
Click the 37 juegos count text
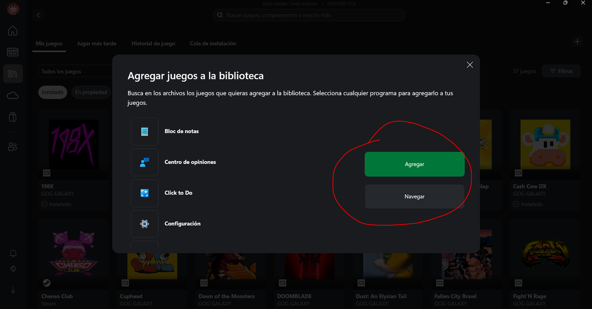(524, 72)
